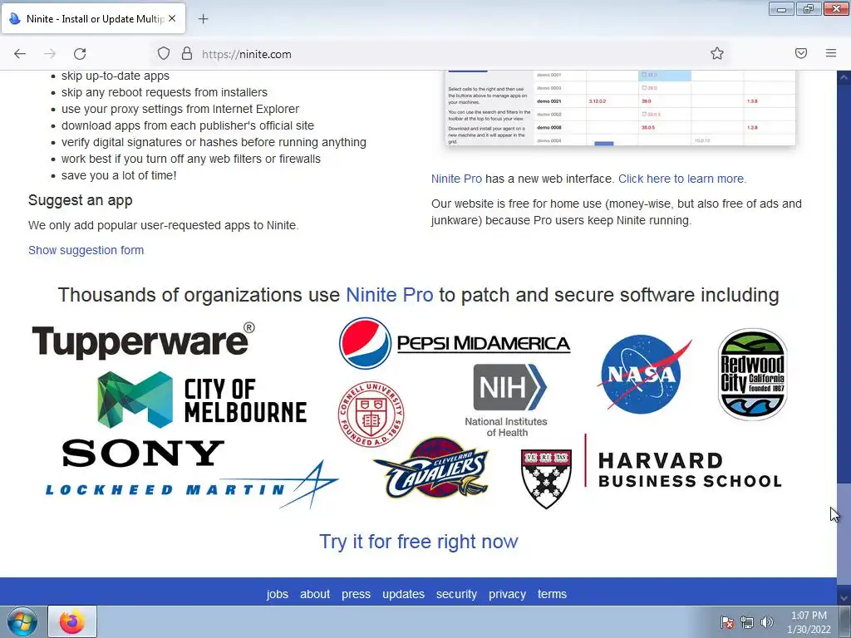Click the Cleveland Cavaliers logo
Screen dimensions: 851x638
point(431,469)
